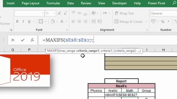Apply cell borders with the Borders icon
This screenshot has width=177, height=99.
pyautogui.click(x=41, y=21)
